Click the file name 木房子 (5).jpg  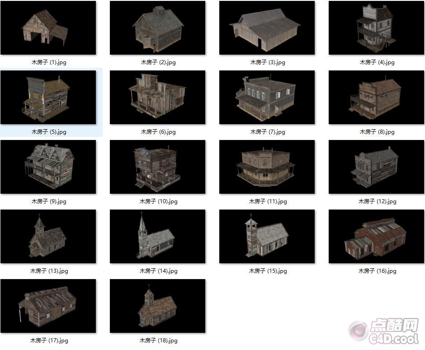49,132
